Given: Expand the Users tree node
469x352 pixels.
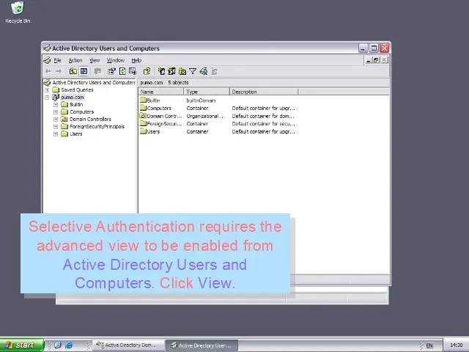Looking at the screenshot, I should 56,133.
